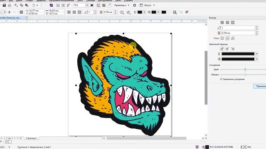266x149 pixels.
Task: Click the Object origin grid icon
Action: click(21, 12)
